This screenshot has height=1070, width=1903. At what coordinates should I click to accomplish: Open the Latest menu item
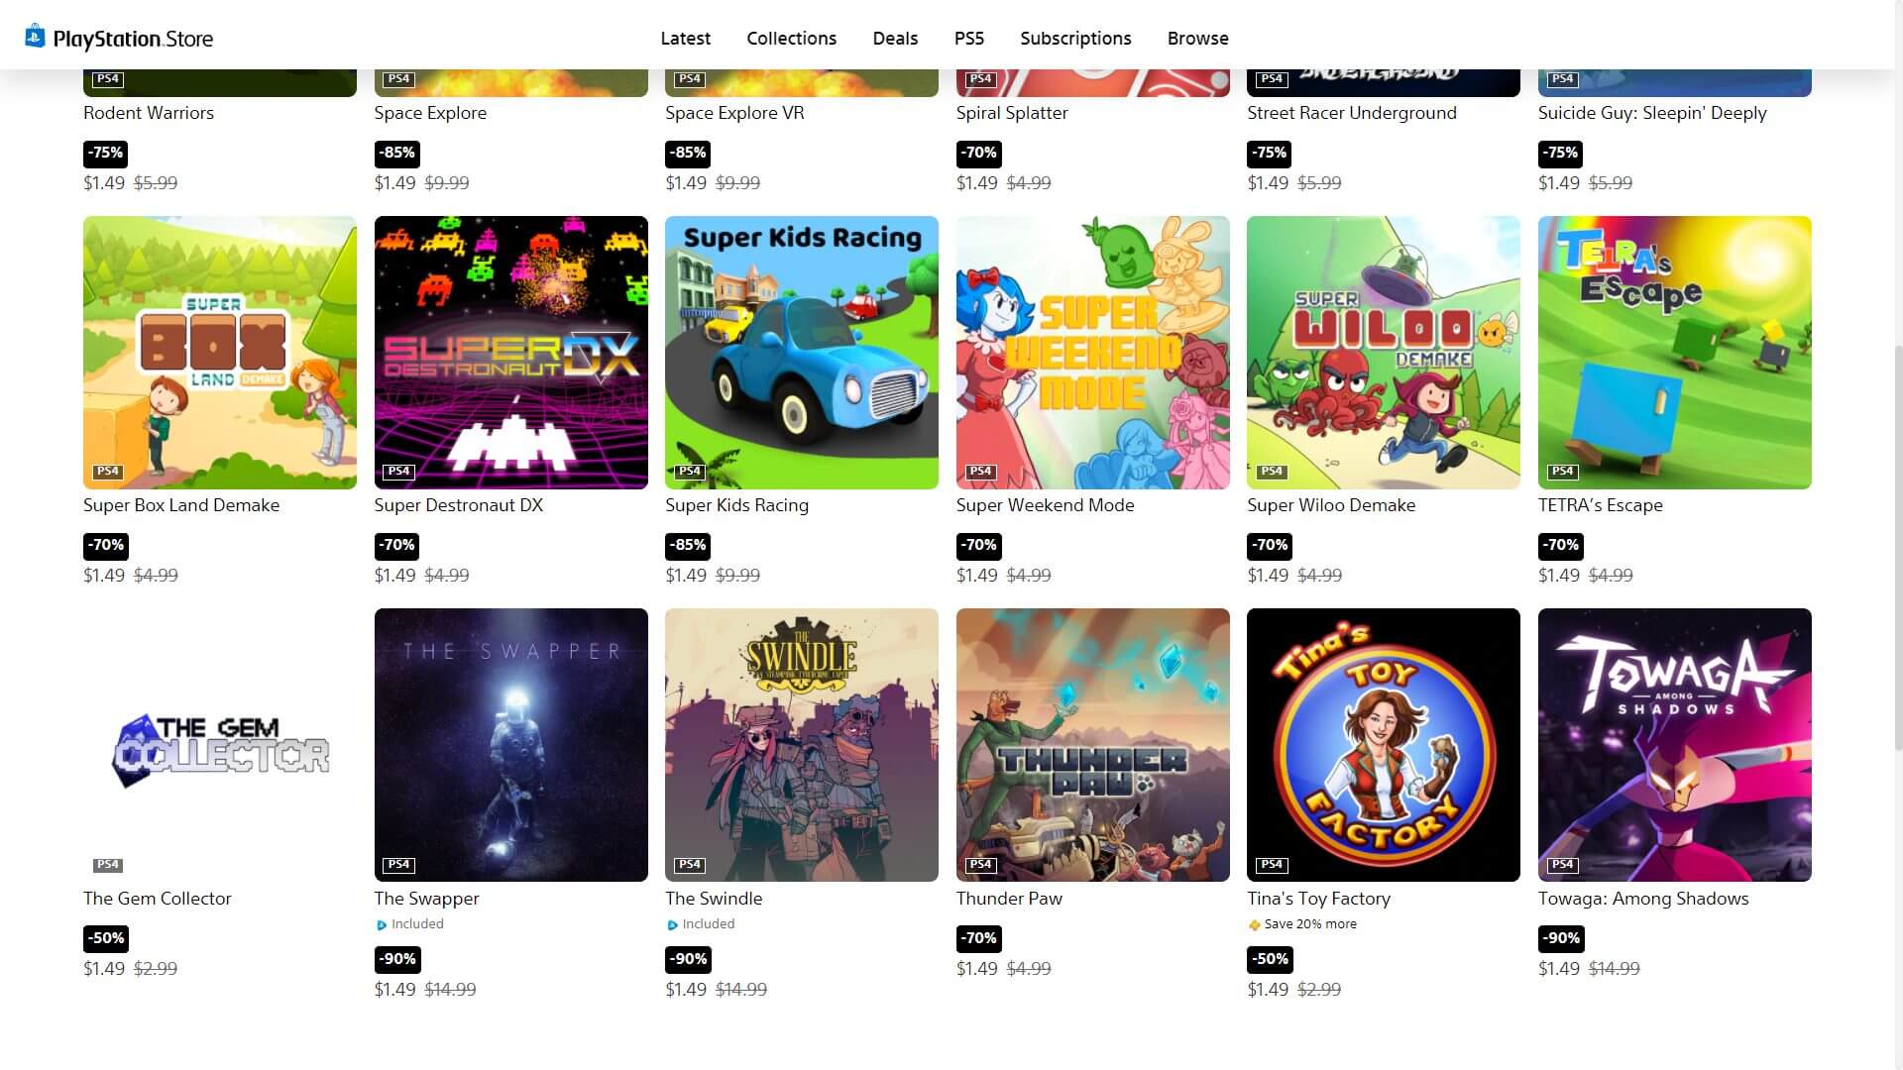pos(685,38)
